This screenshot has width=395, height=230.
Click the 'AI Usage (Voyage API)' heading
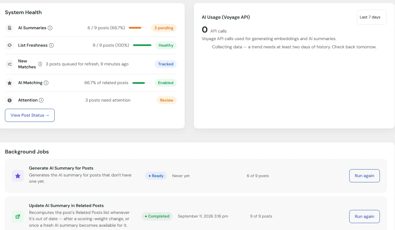coord(226,17)
